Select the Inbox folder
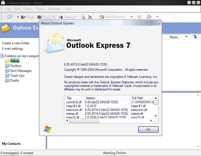The height and width of the screenshot is (156, 201). pos(15,61)
